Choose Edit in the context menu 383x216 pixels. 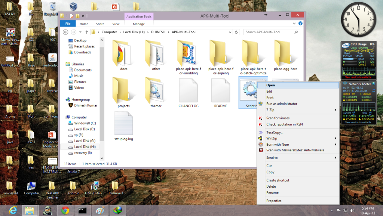point(298,91)
